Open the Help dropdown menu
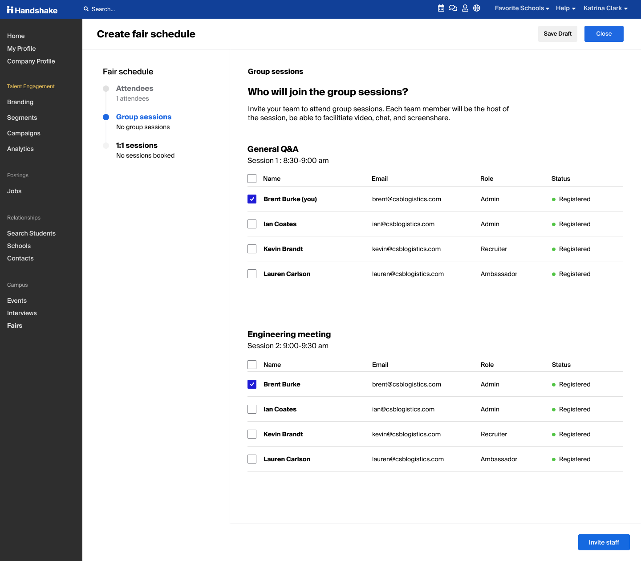 coord(565,8)
